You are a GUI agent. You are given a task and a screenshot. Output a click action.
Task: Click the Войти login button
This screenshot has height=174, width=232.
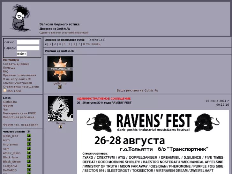(22, 54)
